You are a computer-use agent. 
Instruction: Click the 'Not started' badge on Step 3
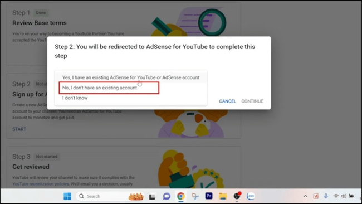47,157
